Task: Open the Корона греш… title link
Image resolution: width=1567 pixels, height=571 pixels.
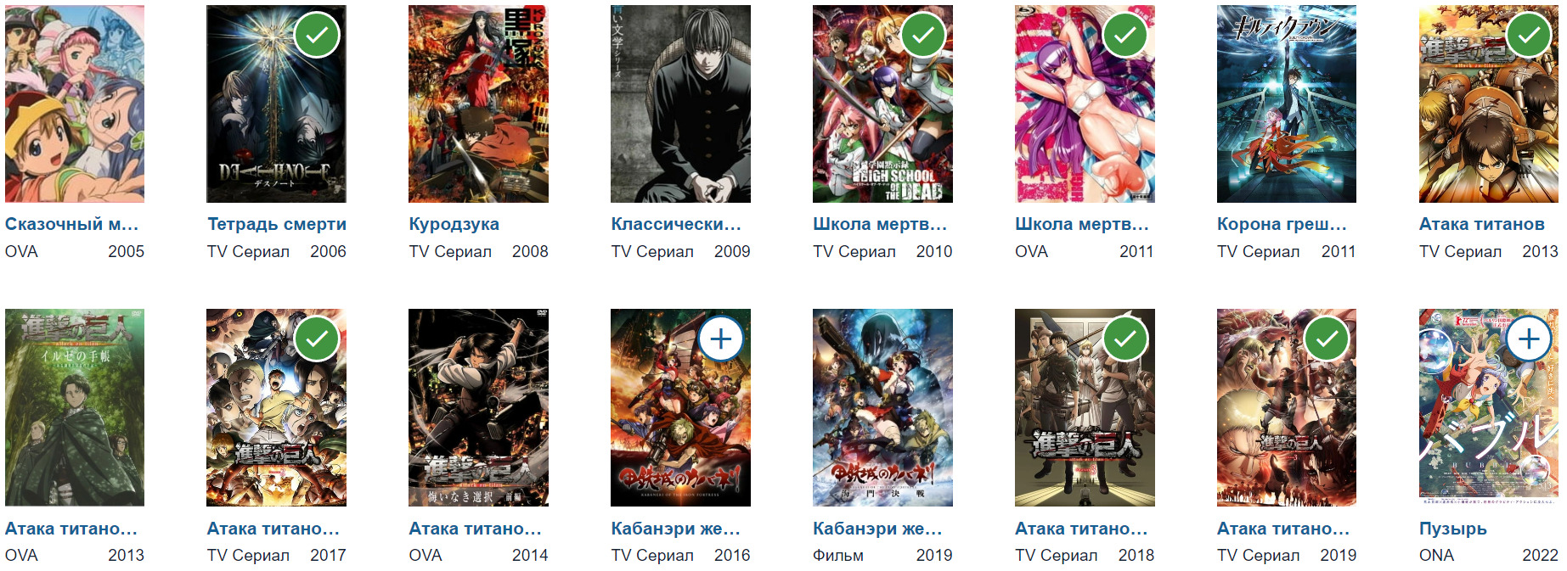Action: (x=1282, y=224)
